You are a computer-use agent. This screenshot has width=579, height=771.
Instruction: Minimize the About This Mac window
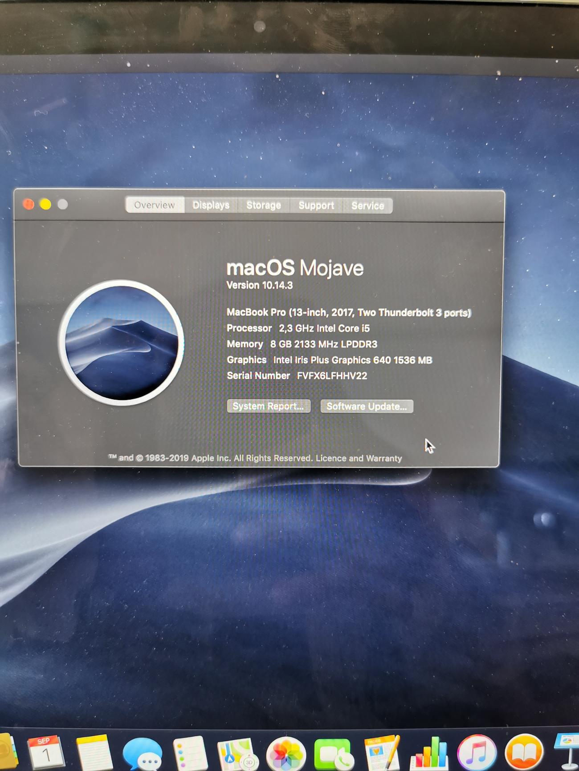pos(45,204)
